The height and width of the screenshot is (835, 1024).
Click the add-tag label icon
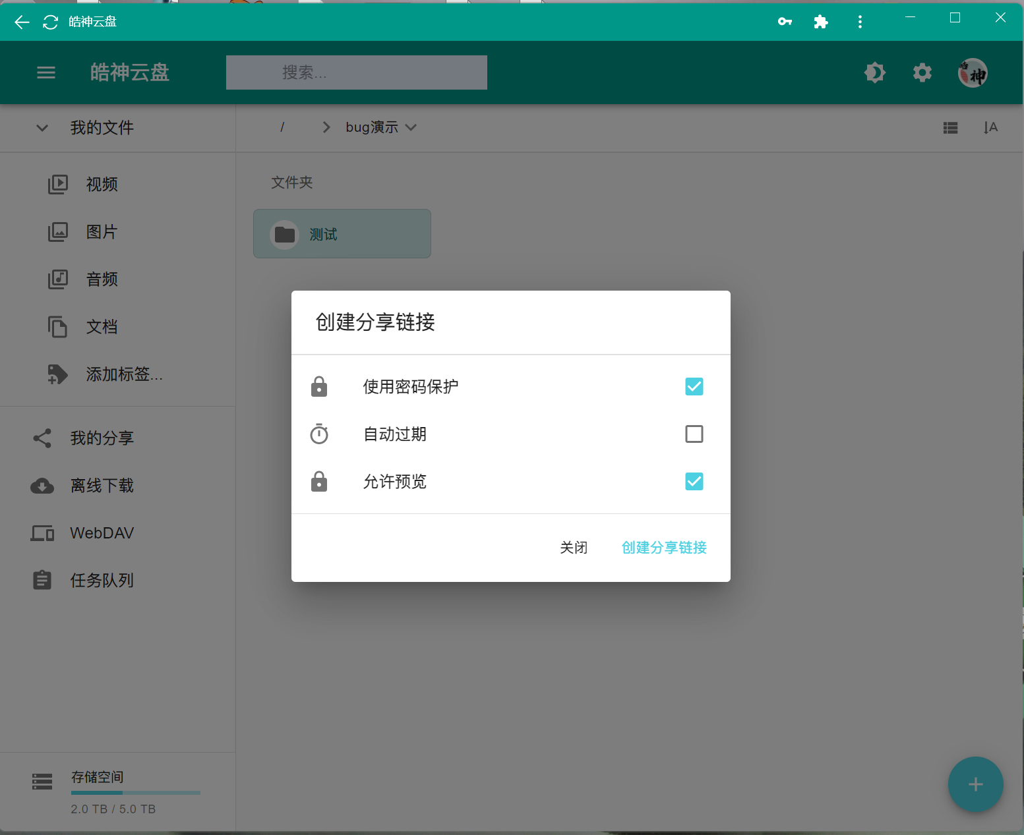[58, 374]
